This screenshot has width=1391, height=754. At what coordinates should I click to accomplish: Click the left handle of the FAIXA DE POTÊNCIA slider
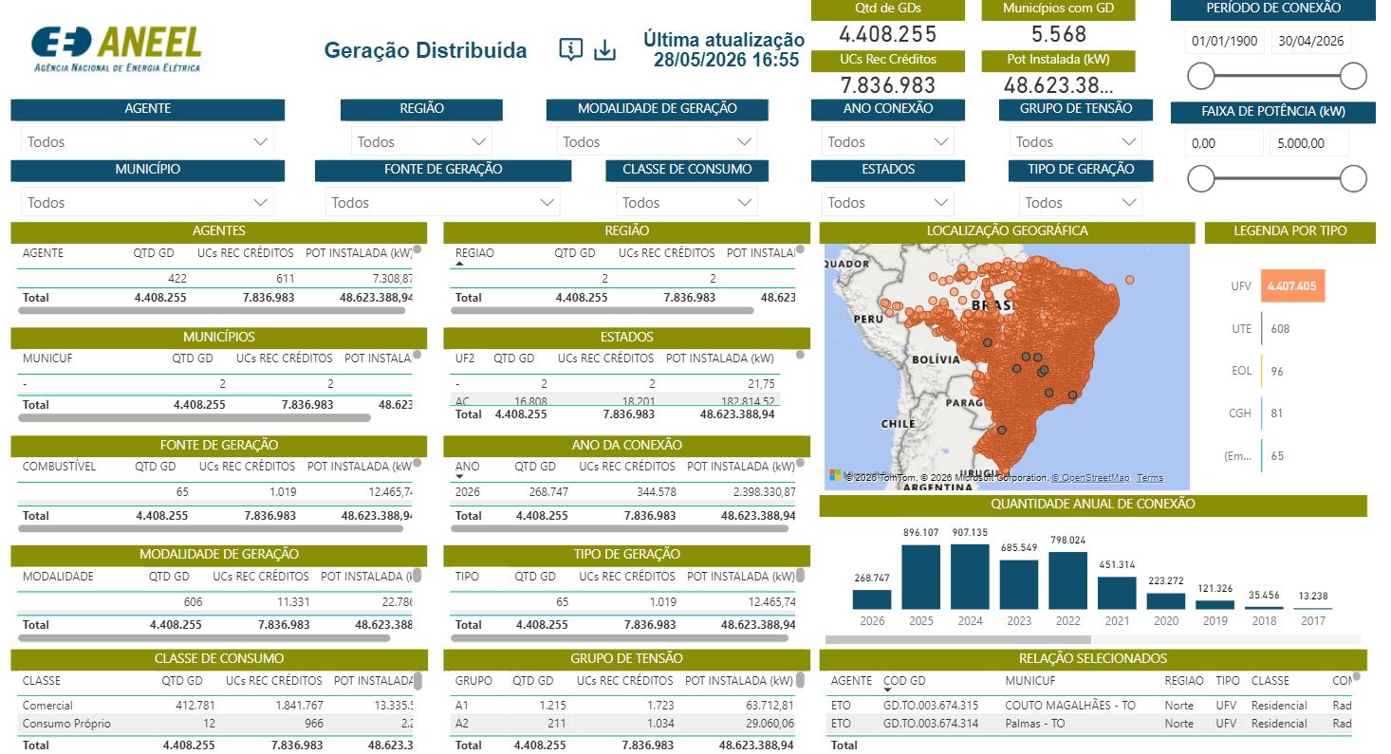pyautogui.click(x=1201, y=178)
